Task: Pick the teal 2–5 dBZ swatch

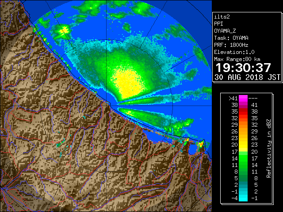Action: (243, 185)
